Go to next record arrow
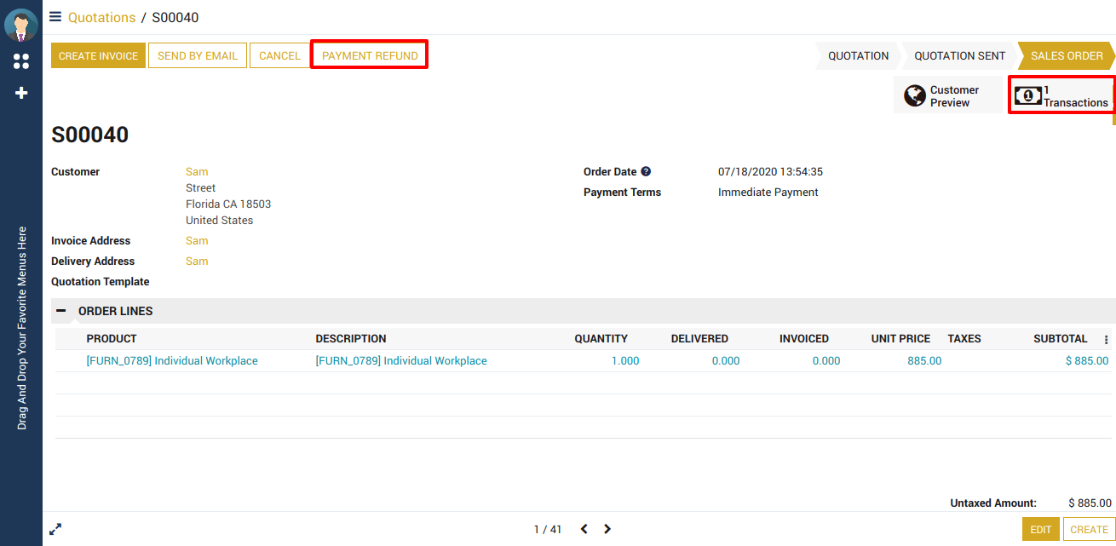 [607, 529]
